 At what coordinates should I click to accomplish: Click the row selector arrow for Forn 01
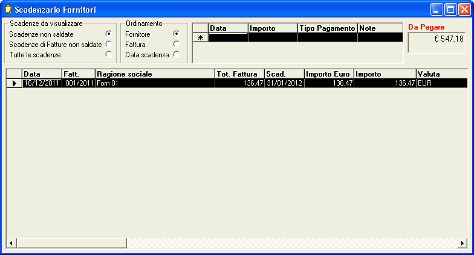[x=15, y=83]
